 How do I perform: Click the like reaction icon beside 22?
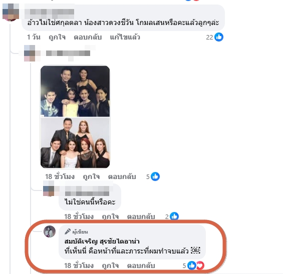219,37
